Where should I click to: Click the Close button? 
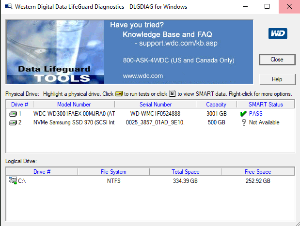277,60
